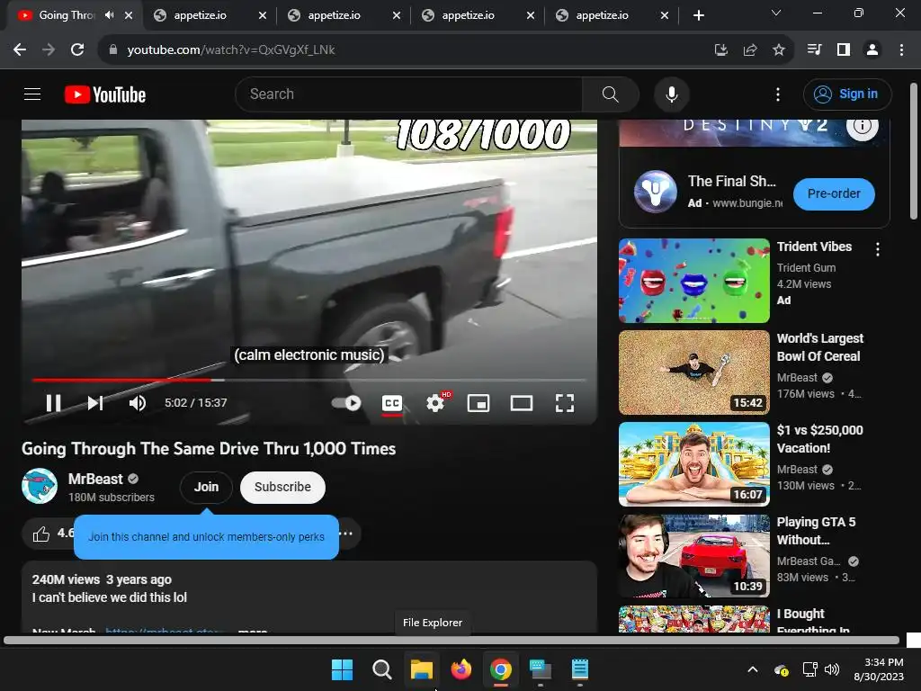Click the Join membership button
The height and width of the screenshot is (691, 921).
[x=206, y=487]
